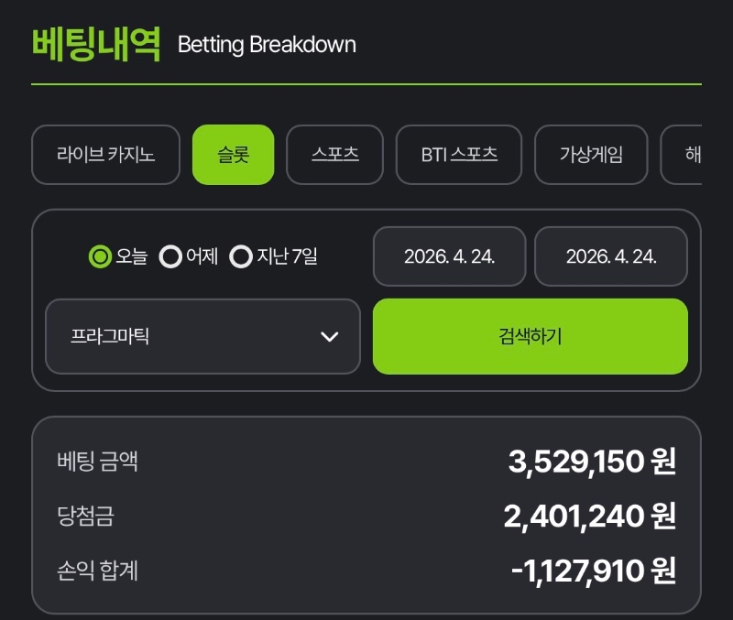Click the end date field
733x620 pixels.
click(x=611, y=256)
